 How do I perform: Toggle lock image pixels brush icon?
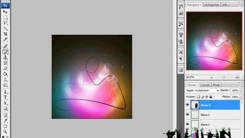(x=203, y=97)
